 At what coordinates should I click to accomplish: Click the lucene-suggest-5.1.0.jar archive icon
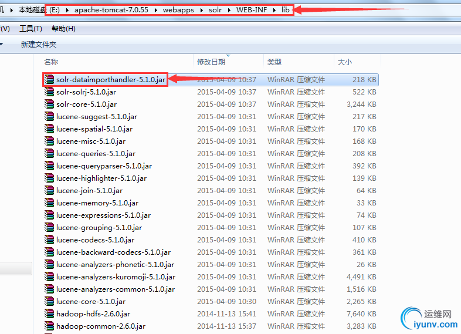[x=49, y=117]
